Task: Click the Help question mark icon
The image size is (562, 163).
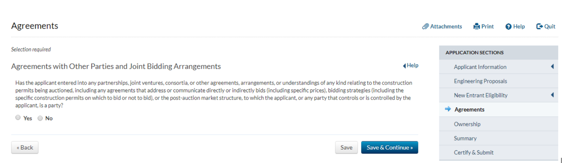Action: click(x=509, y=27)
